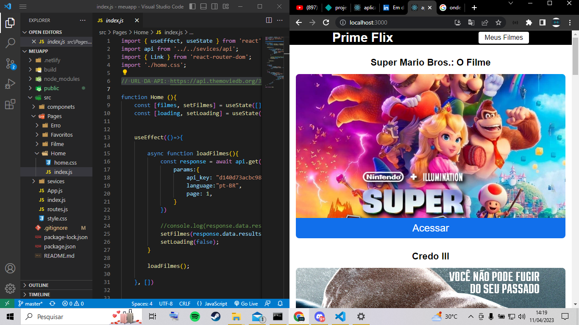Viewport: 579px width, 325px height.
Task: Open home.css file in explorer
Action: click(x=56, y=162)
